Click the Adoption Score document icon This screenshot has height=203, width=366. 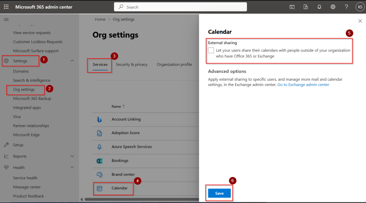tap(99, 133)
